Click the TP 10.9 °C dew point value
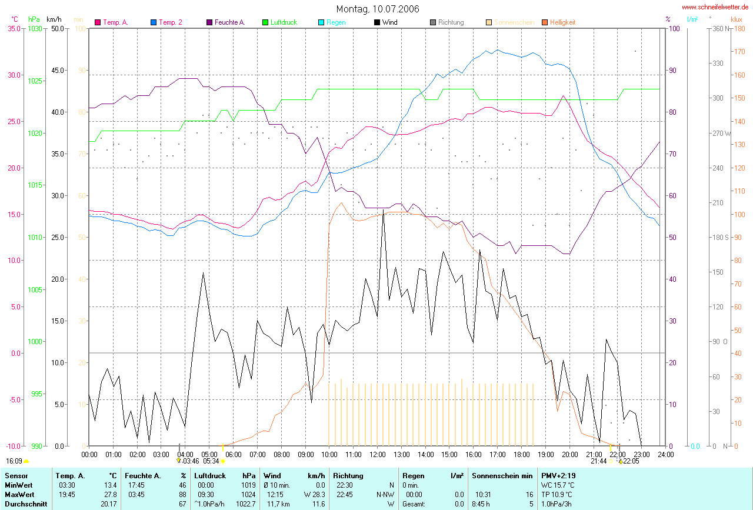The height and width of the screenshot is (510, 753). coord(557,495)
